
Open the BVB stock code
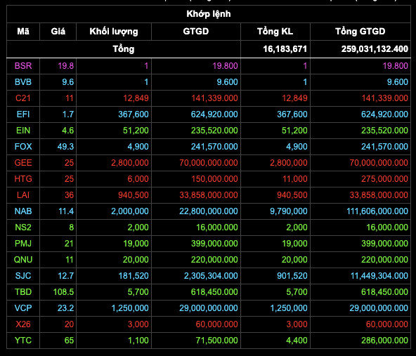click(x=23, y=82)
